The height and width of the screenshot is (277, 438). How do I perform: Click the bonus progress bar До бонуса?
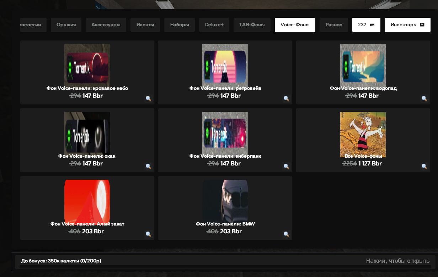tap(225, 262)
